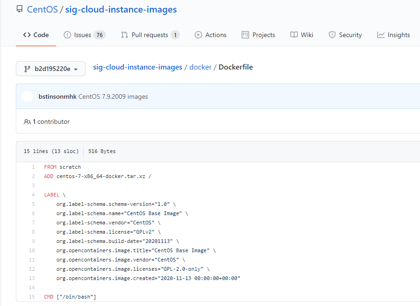420x306 pixels.
Task: Open the Insights tab
Action: [x=394, y=35]
